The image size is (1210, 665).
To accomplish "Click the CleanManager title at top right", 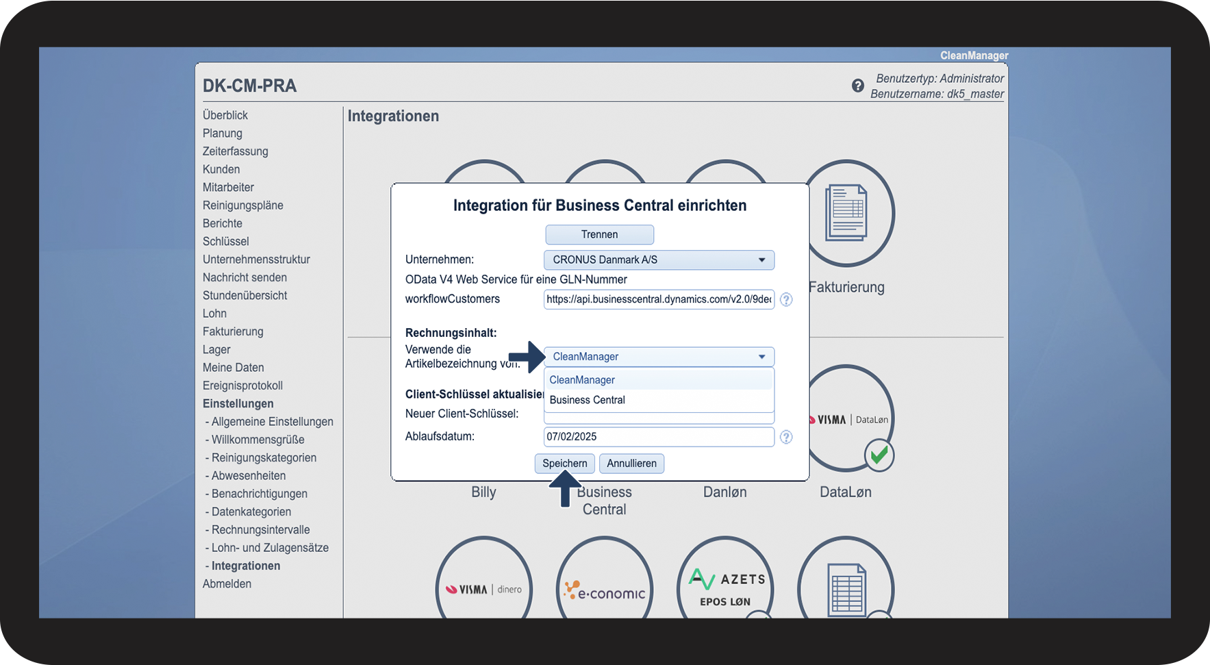I will (974, 55).
